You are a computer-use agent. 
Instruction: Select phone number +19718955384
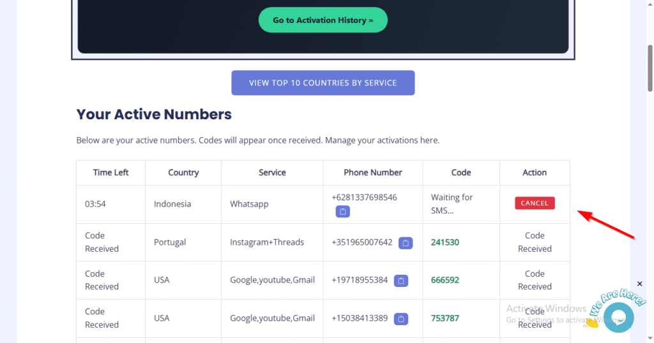point(360,280)
